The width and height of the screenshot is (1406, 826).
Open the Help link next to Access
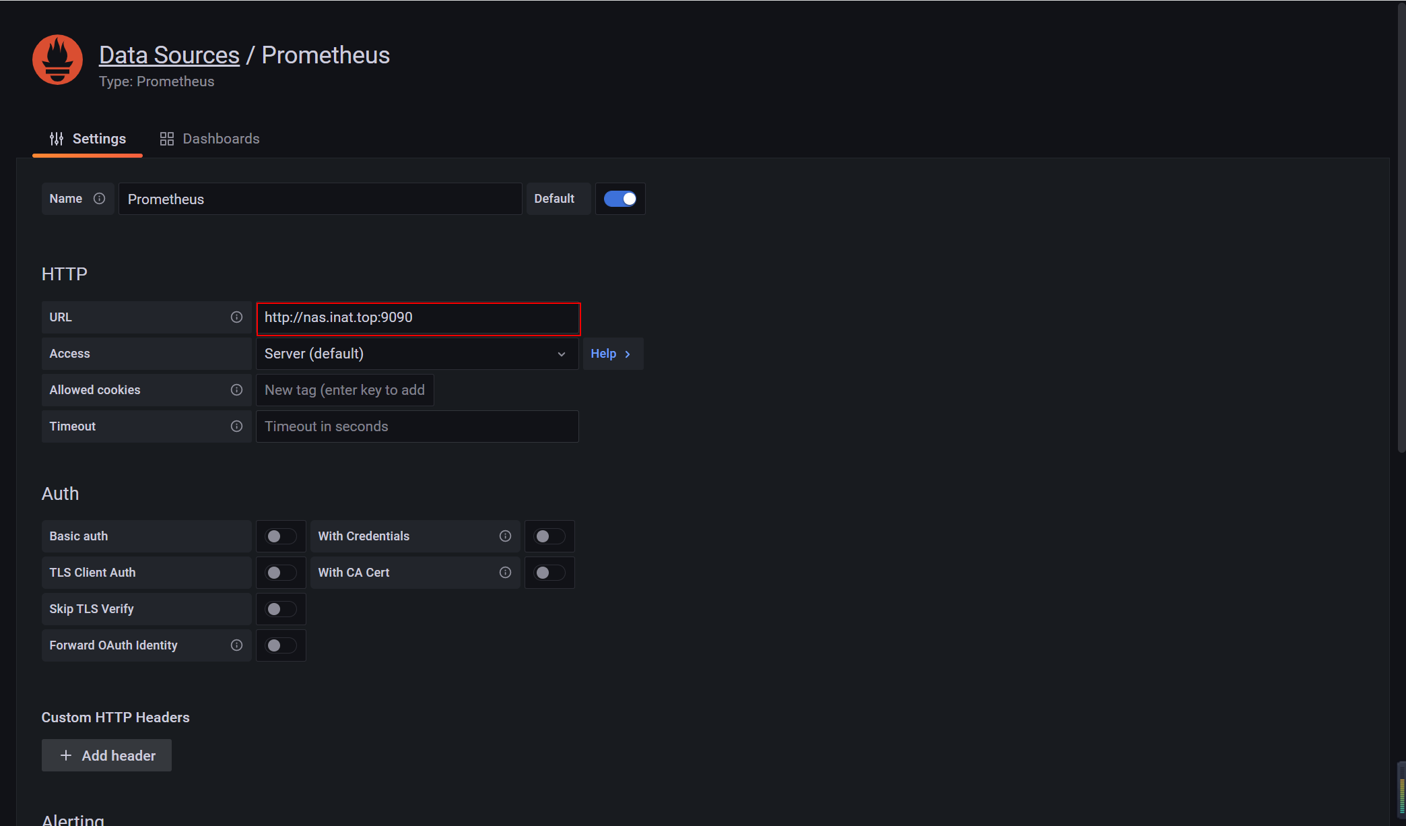click(613, 354)
